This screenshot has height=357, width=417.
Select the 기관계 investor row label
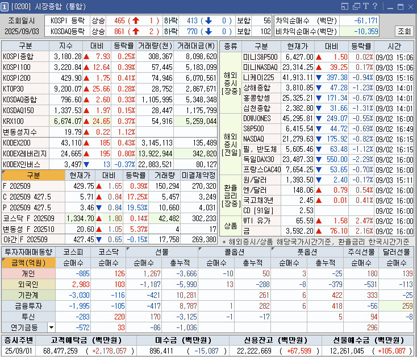(x=28, y=295)
